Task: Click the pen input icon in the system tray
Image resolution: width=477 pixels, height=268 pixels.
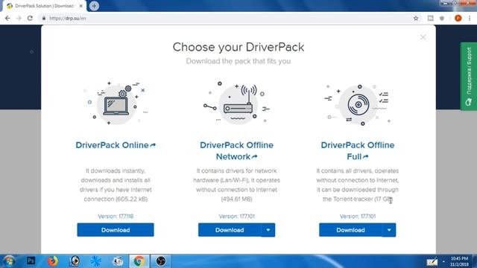Action: tap(432, 261)
